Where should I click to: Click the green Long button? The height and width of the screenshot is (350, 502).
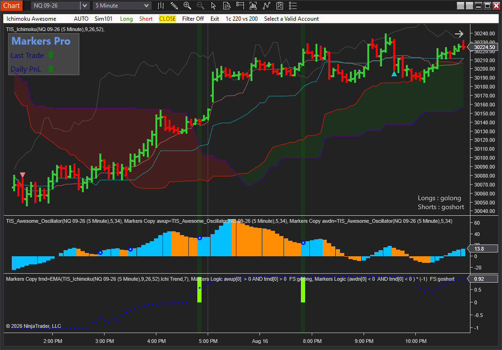126,18
